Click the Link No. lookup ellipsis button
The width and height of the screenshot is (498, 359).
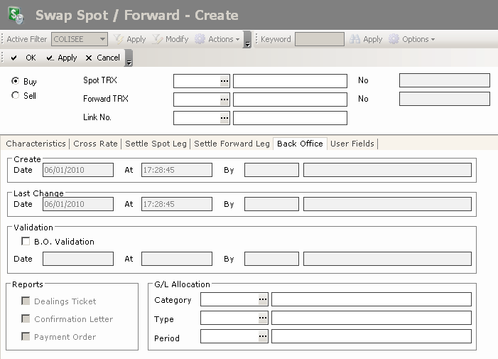224,118
